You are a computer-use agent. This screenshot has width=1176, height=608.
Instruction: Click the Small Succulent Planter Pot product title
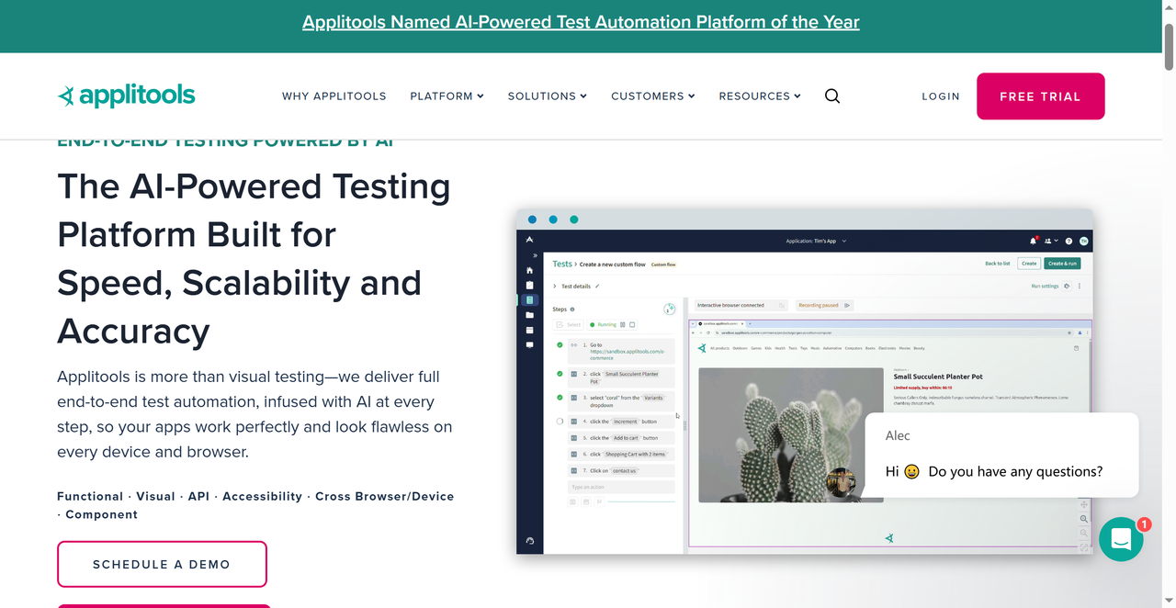(938, 377)
